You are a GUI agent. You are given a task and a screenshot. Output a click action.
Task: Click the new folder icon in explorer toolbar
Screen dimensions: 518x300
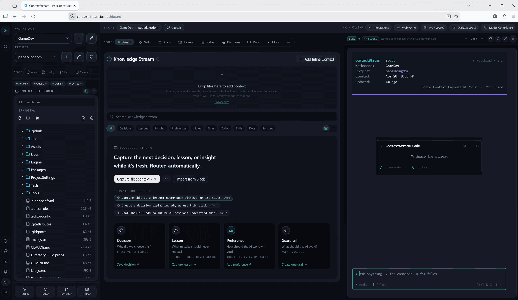click(28, 118)
